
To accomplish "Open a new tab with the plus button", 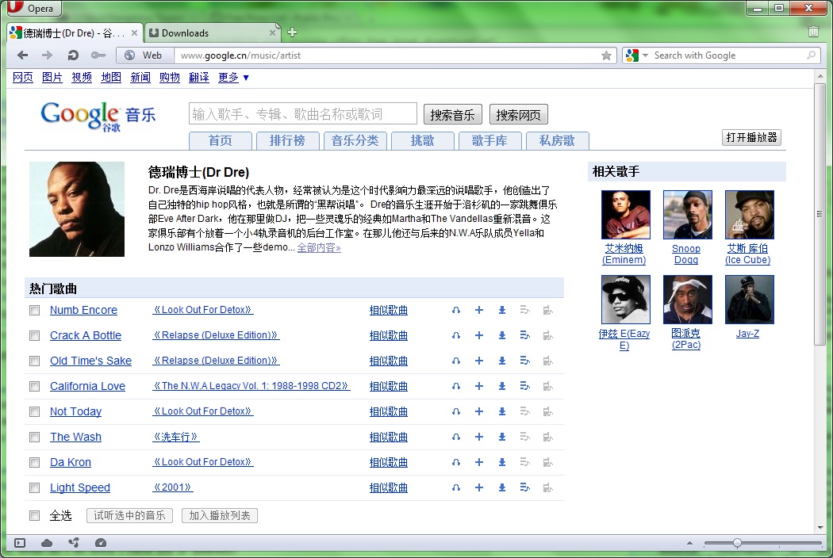I will pos(292,32).
